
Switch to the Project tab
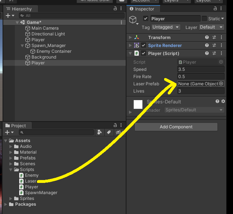(17, 126)
